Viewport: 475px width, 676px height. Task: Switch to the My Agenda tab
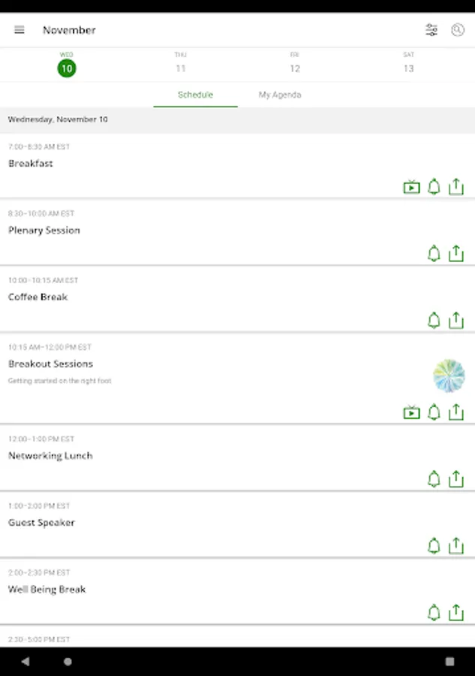coord(280,95)
